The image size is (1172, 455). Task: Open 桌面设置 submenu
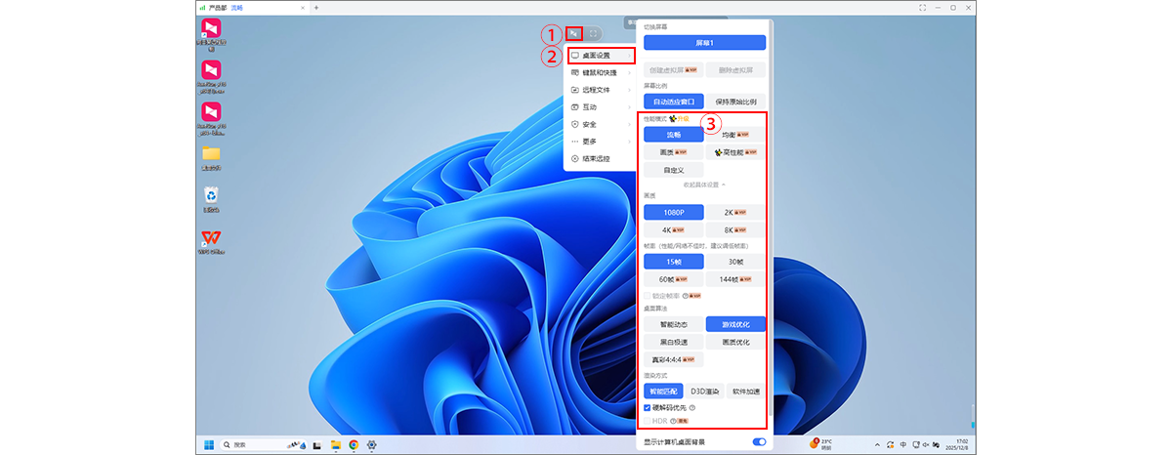[601, 56]
